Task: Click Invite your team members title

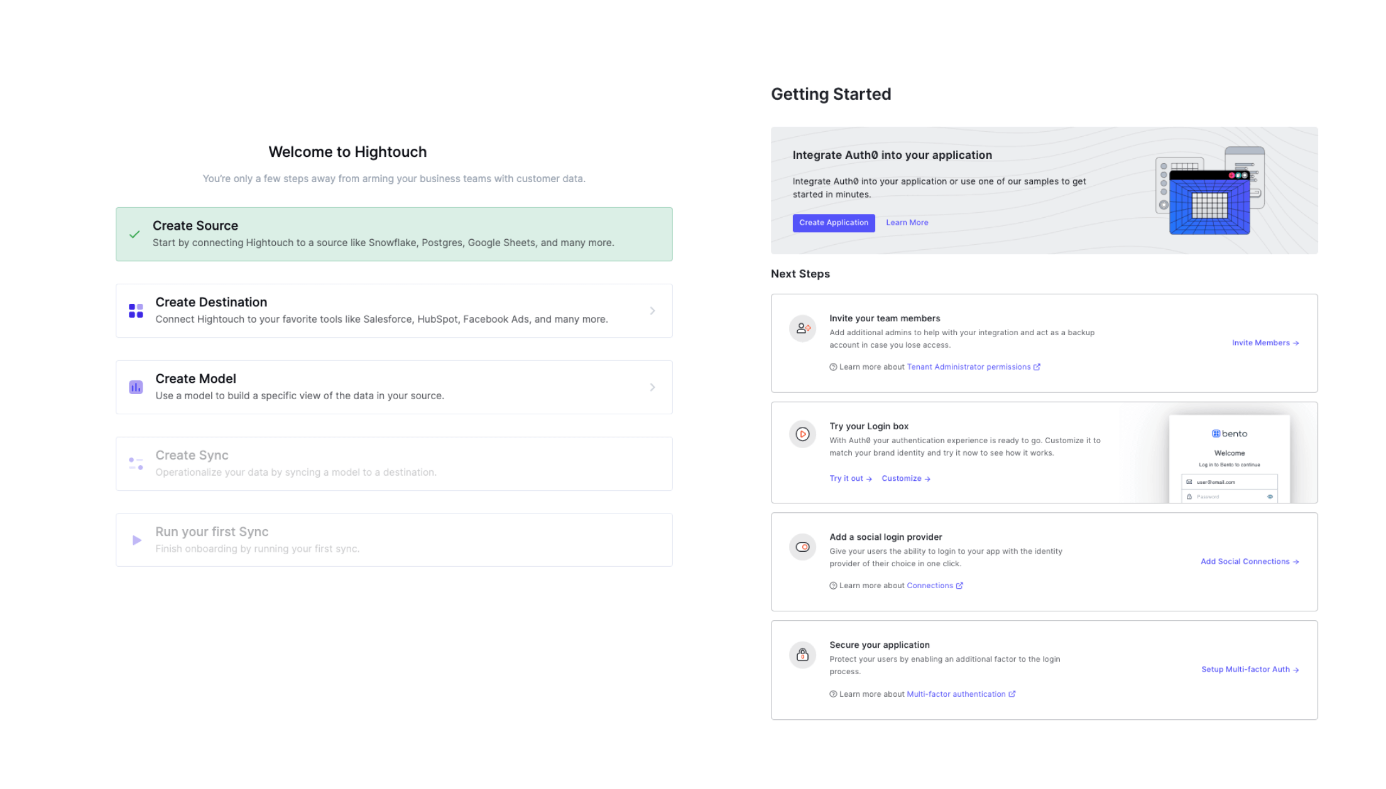Action: point(885,319)
